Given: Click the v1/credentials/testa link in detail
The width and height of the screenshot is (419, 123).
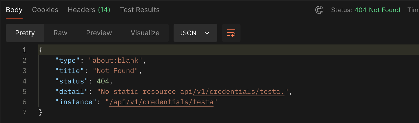Looking at the screenshot, I should tap(238, 92).
